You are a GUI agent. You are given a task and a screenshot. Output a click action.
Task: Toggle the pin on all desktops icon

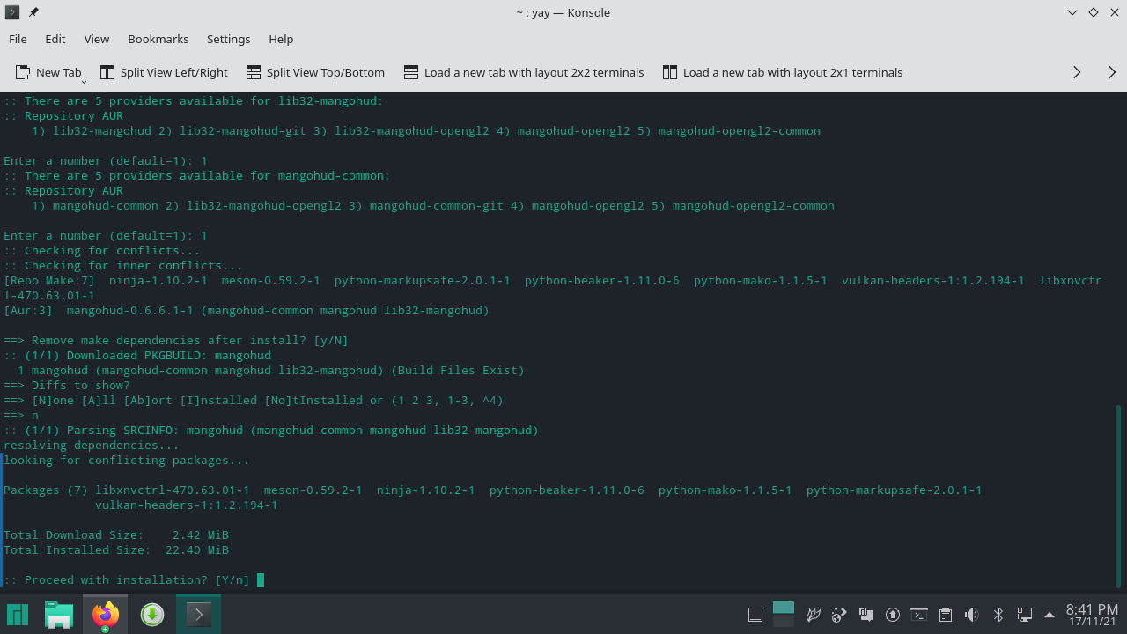tap(33, 12)
